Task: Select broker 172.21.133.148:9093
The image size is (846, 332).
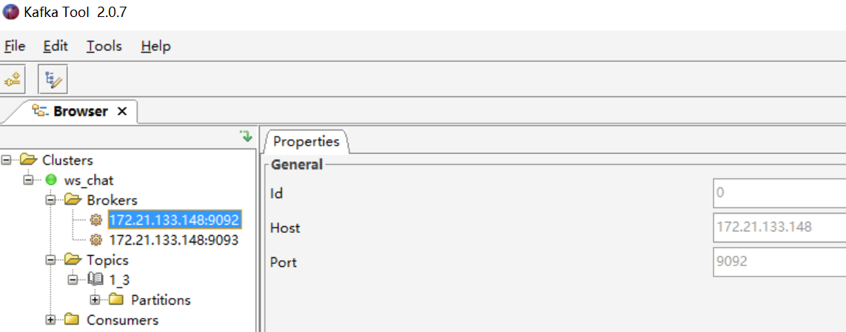Action: [173, 240]
